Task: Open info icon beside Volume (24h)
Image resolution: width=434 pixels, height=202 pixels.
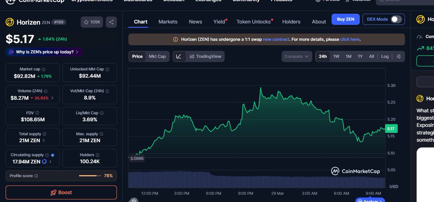Action: pyautogui.click(x=46, y=91)
